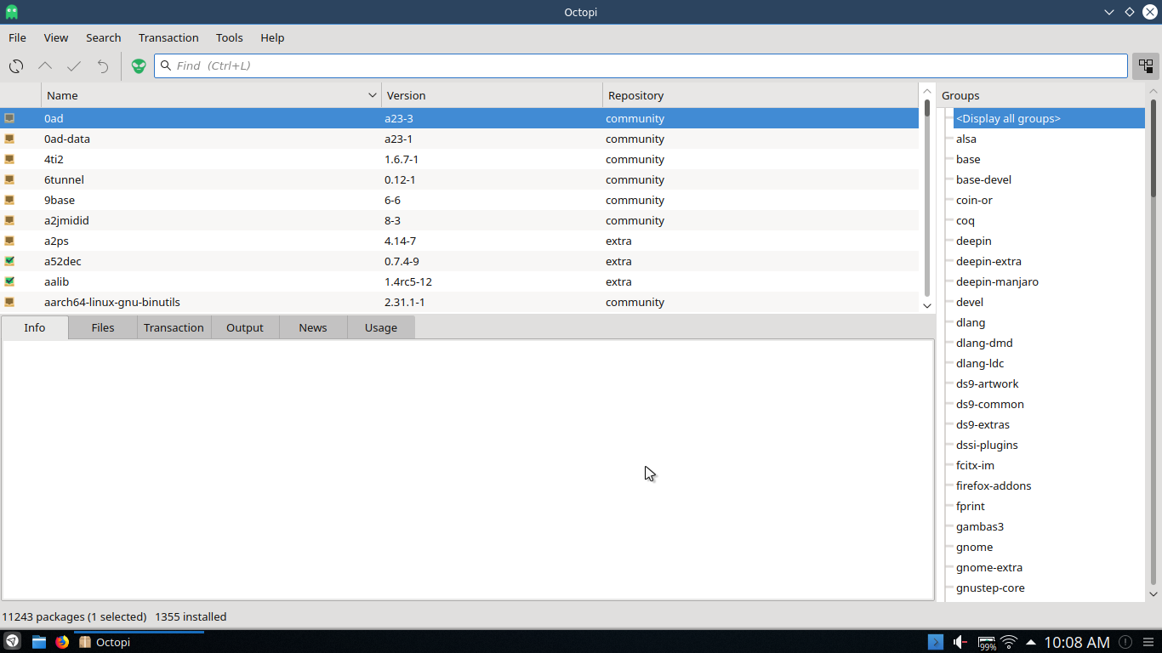Screen dimensions: 1162x653
Task: Click the package list scroll-down arrow
Action: (x=927, y=305)
